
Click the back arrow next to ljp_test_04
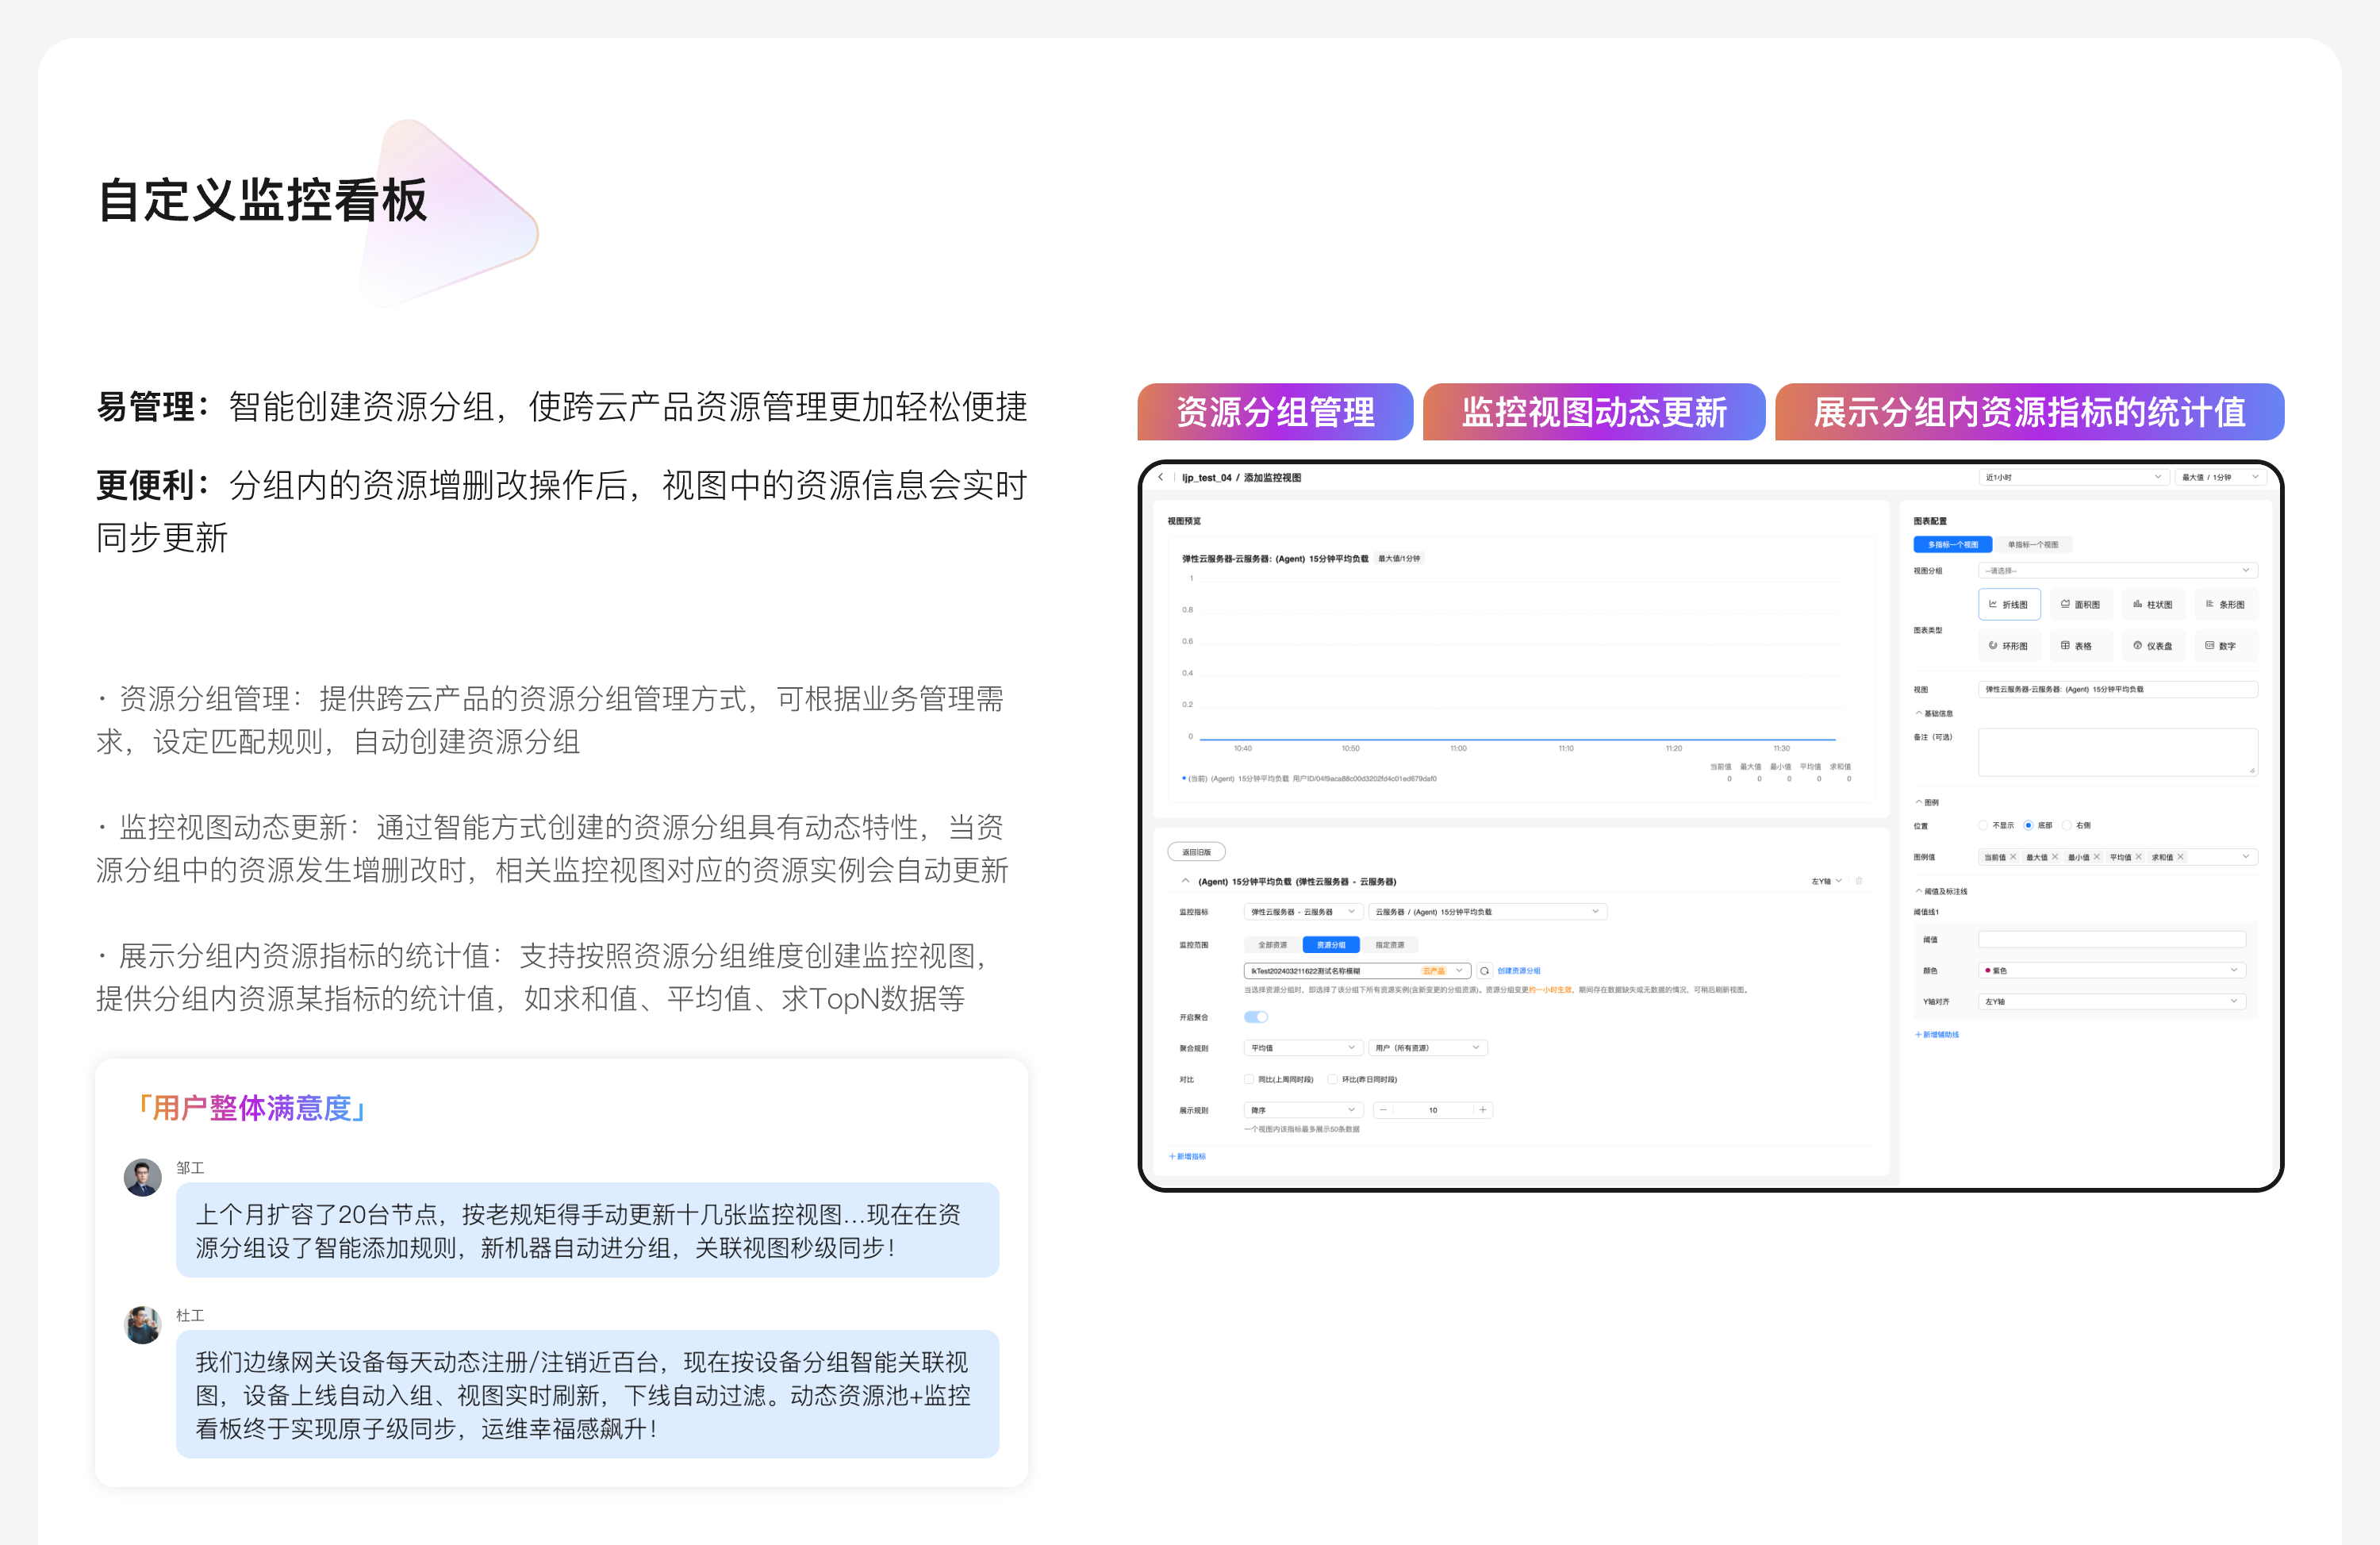(x=1161, y=477)
